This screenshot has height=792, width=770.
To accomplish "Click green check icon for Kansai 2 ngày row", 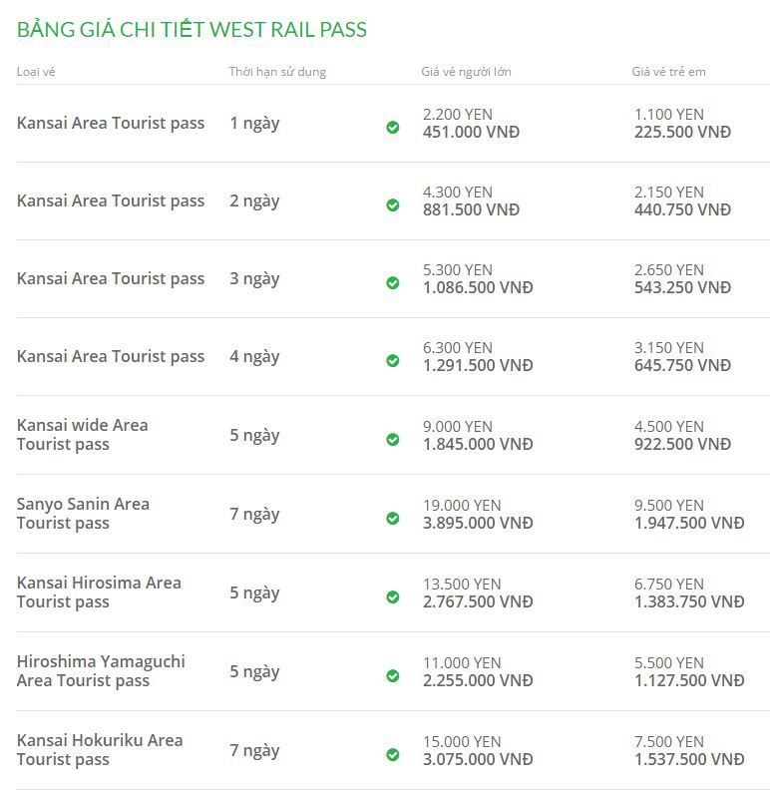I will pos(393,205).
